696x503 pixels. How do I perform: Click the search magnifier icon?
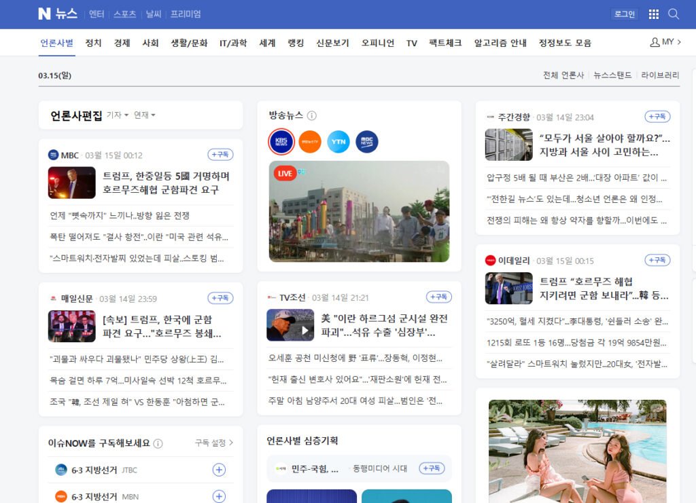[674, 14]
